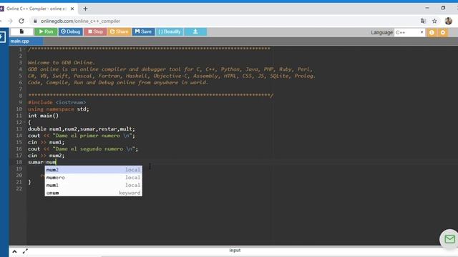Click the 'using namespace std;' line
Screen dimensions: 458x257
click(59, 109)
